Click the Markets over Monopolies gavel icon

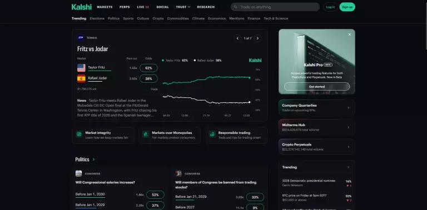146,134
